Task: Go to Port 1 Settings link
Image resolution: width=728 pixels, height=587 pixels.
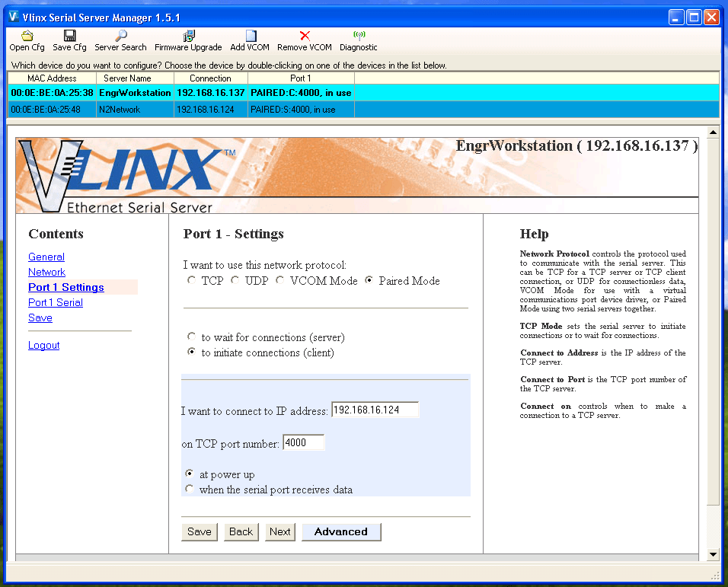Action: 66,287
